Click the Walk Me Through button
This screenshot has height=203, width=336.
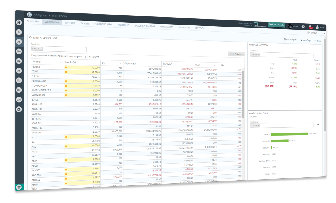point(276,25)
